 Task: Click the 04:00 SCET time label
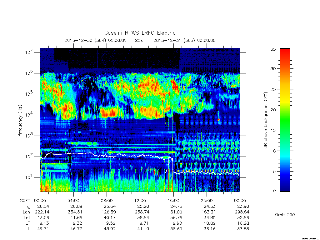pos(73,201)
